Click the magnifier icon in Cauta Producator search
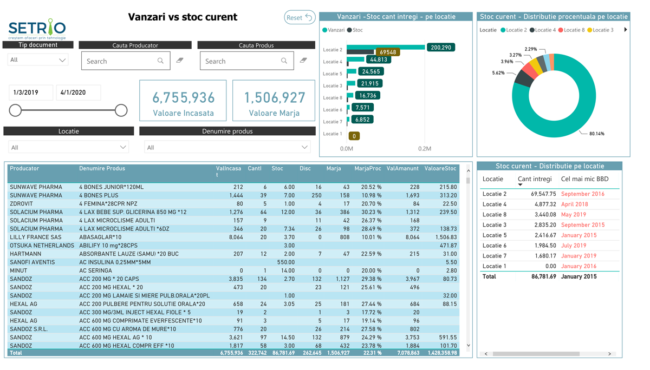Screen dimensions: 650x370 (x=160, y=61)
